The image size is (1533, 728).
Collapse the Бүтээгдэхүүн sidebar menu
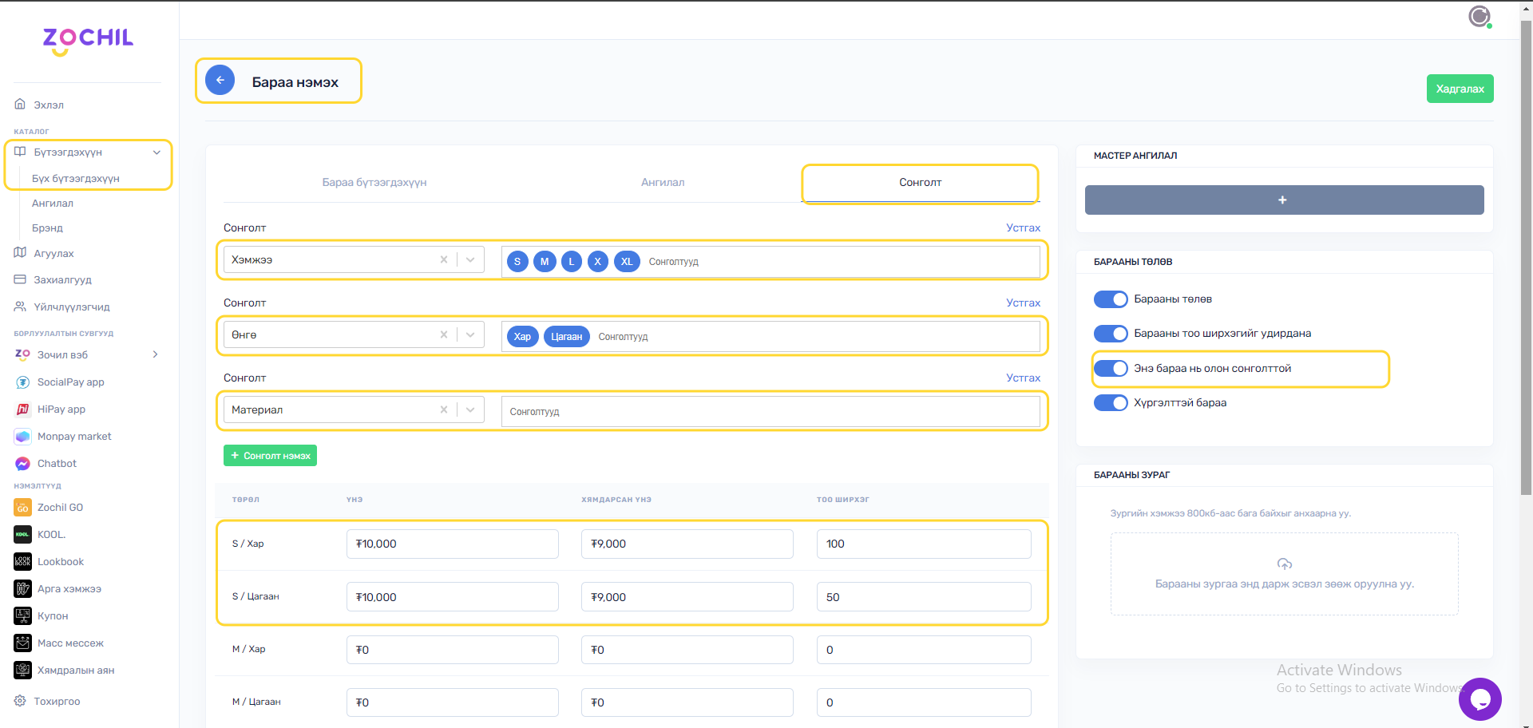click(156, 152)
